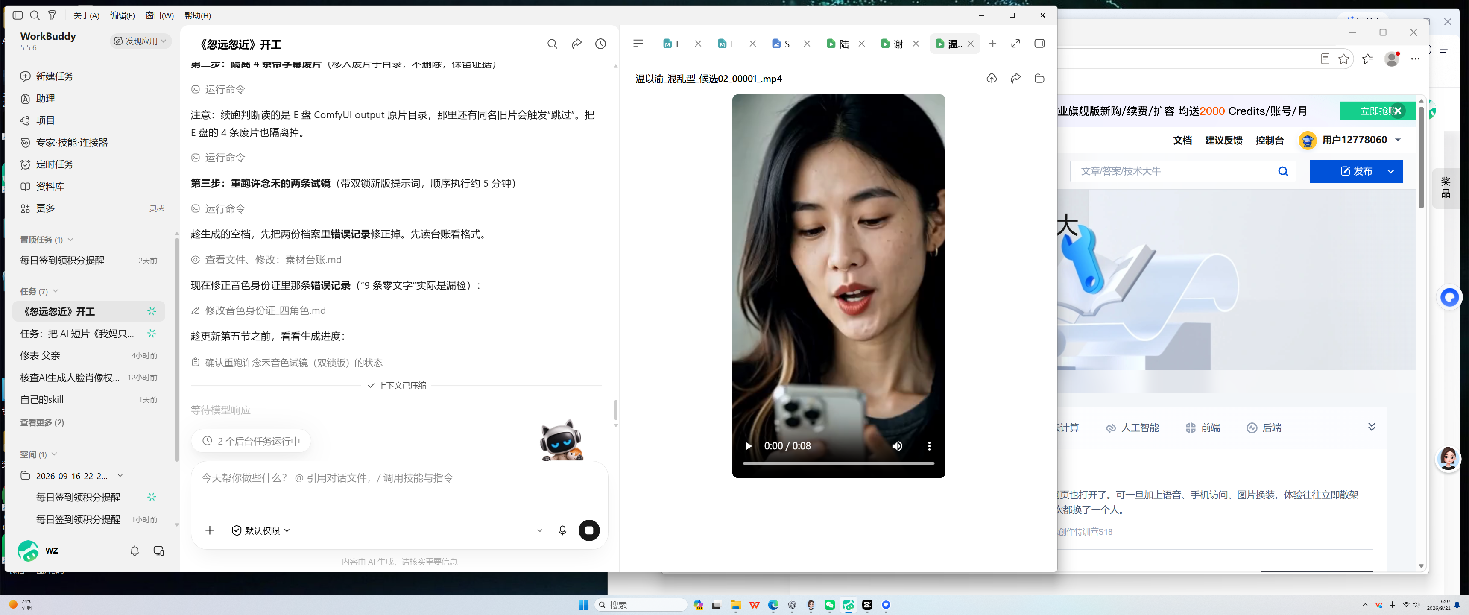Click the plus attachment button in input box

click(x=210, y=530)
